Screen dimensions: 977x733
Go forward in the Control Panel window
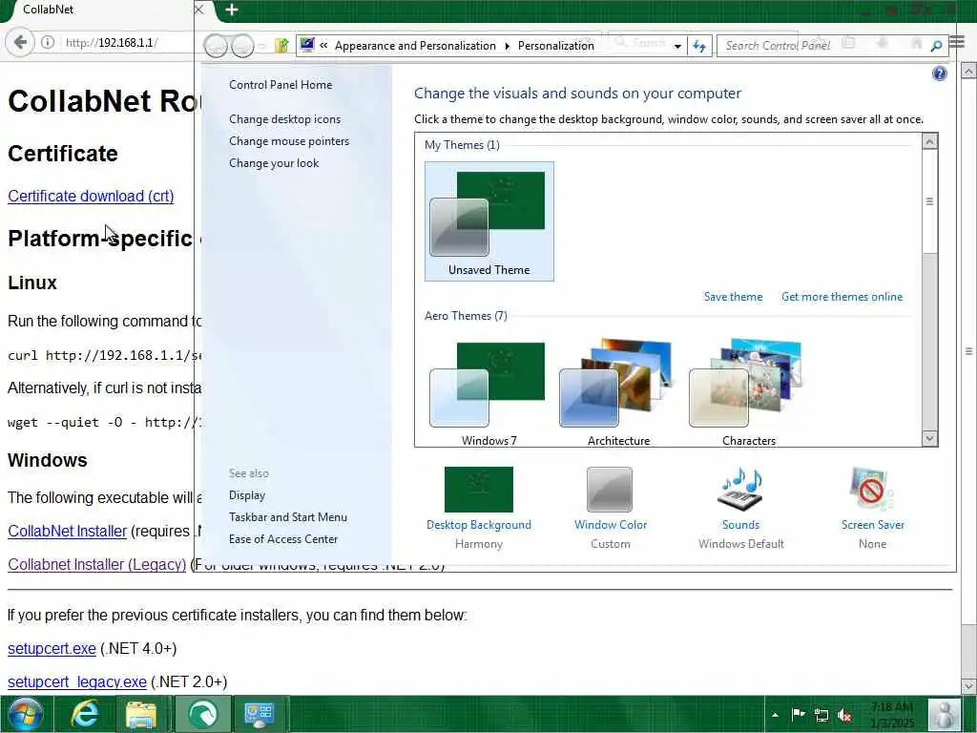pyautogui.click(x=242, y=46)
